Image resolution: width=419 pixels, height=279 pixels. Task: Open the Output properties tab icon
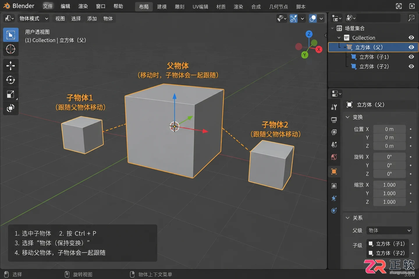click(x=334, y=132)
